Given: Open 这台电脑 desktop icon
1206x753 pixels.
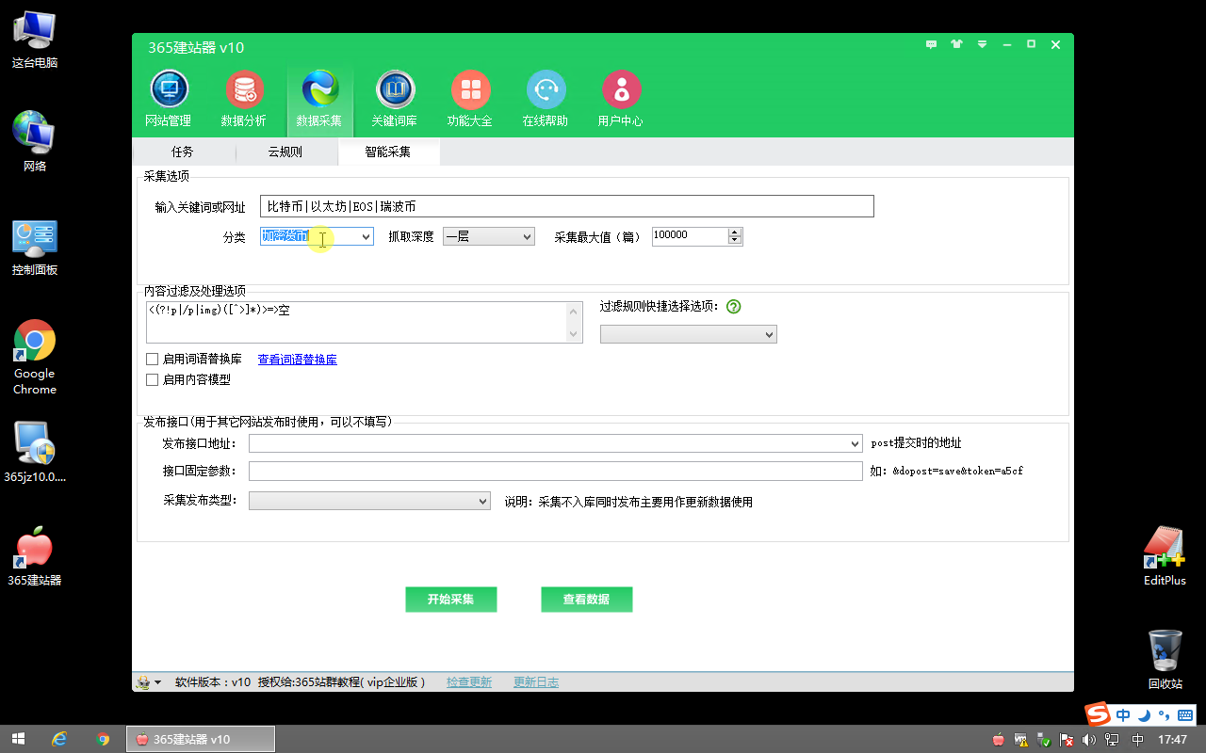Looking at the screenshot, I should [x=35, y=40].
